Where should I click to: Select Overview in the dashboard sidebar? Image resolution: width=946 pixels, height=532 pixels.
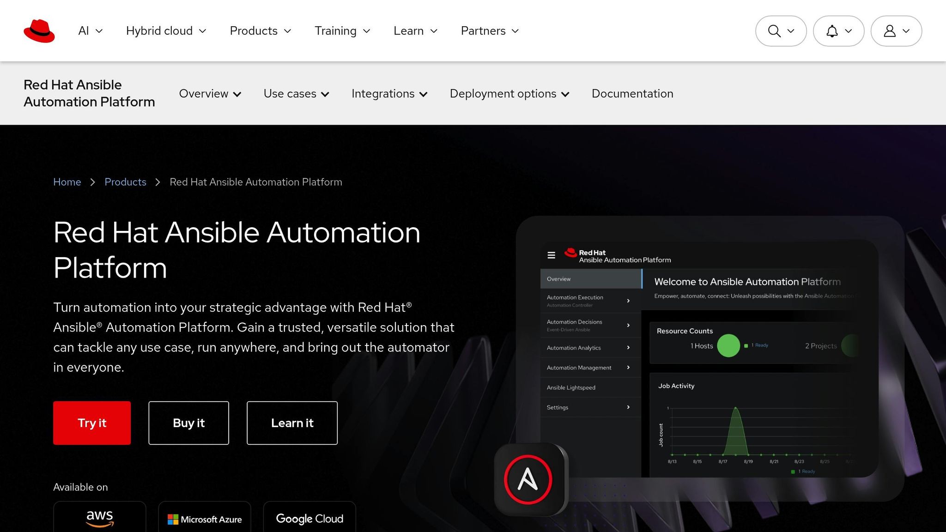click(558, 279)
